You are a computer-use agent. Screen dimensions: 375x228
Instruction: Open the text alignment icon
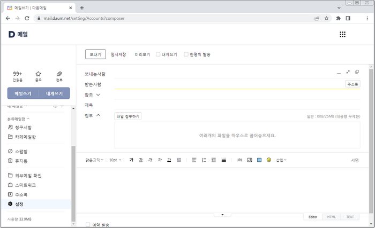(194, 160)
